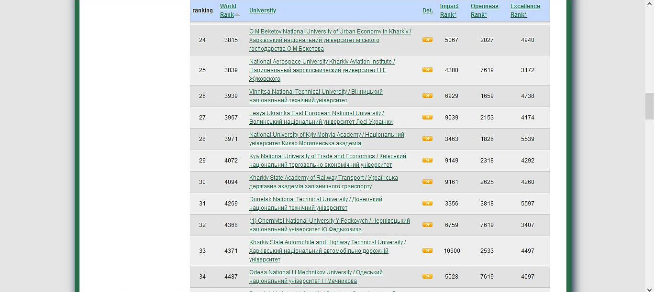Screen dimensions: 655x292
Task: Open Kyiv National University of Trade and Economics link
Action: 328,161
